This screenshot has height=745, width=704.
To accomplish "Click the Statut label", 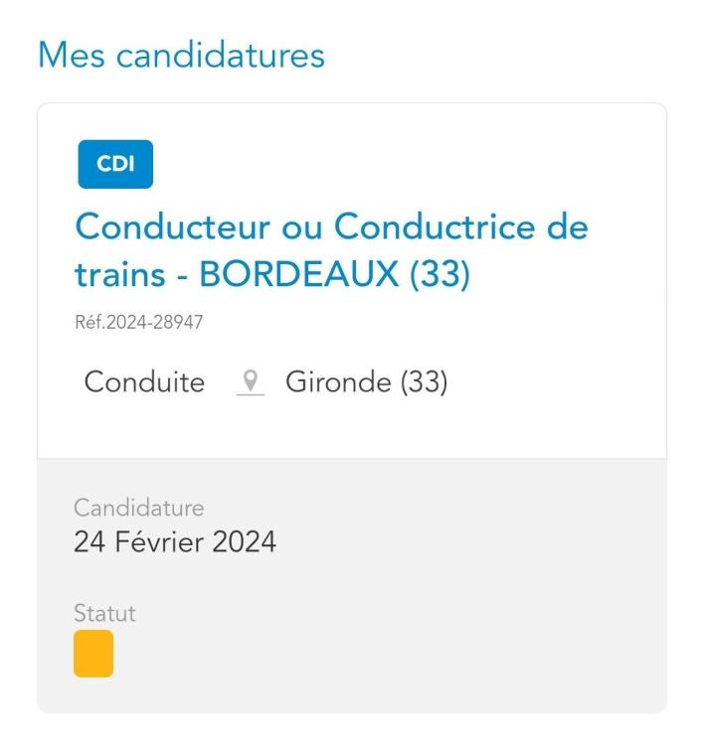I will coord(104,613).
